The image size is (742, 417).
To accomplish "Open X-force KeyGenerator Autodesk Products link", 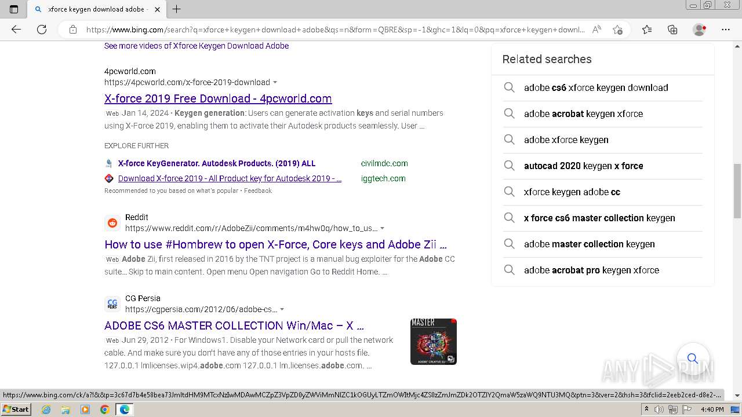I will click(217, 163).
